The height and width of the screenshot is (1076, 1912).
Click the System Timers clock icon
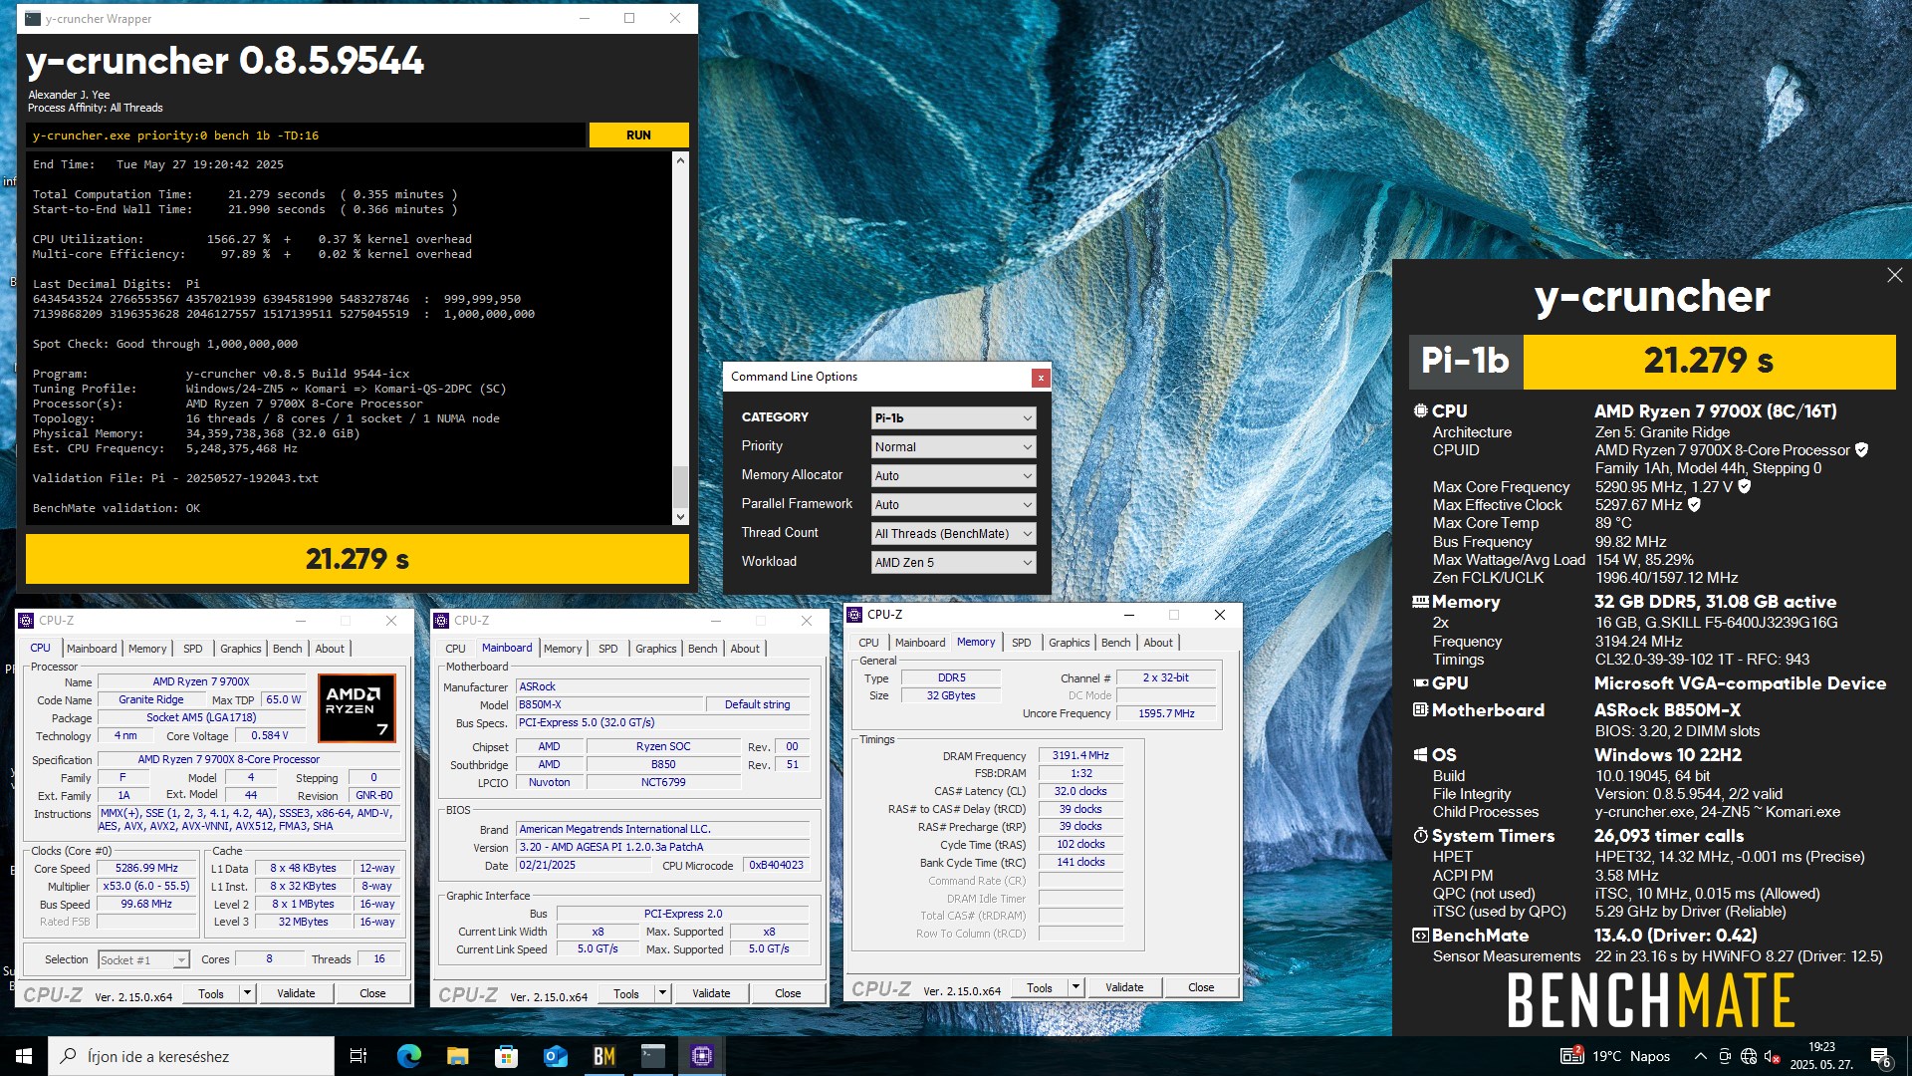click(1420, 836)
